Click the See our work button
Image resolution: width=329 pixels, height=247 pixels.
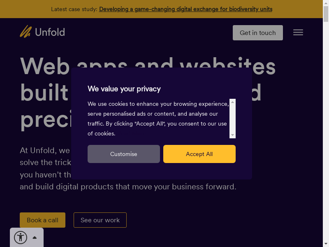click(x=100, y=220)
